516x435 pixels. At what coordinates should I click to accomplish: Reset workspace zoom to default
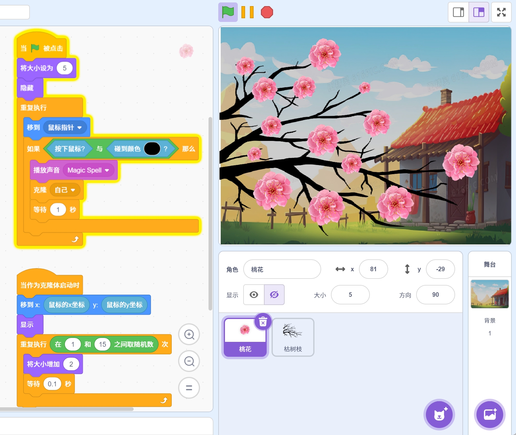(189, 388)
